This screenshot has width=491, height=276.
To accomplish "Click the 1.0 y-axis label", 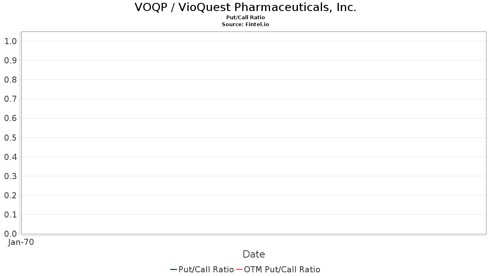I will (10, 41).
